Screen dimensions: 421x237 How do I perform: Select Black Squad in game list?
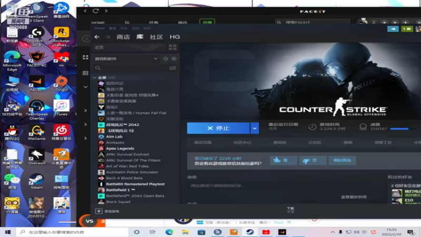[118, 202]
